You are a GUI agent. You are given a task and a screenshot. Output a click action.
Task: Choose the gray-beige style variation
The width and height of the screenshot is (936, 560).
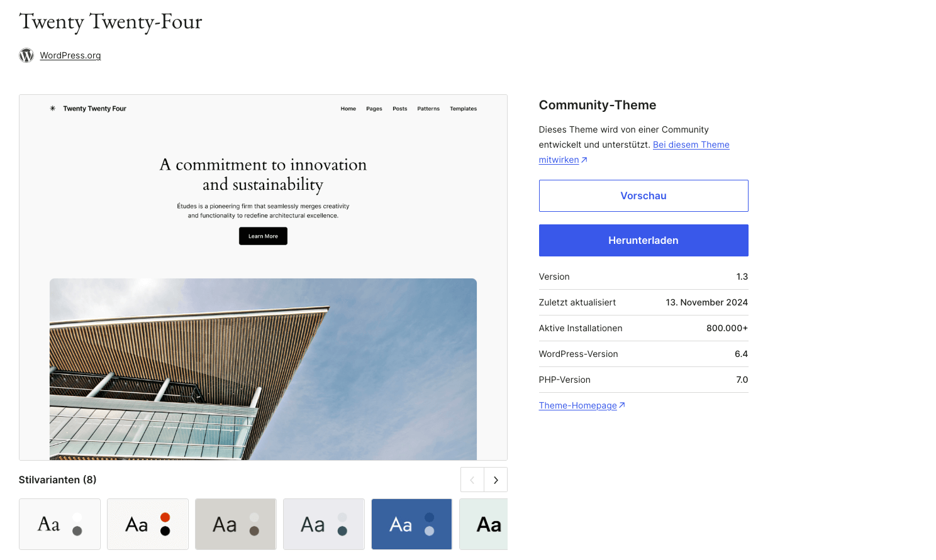(x=236, y=524)
